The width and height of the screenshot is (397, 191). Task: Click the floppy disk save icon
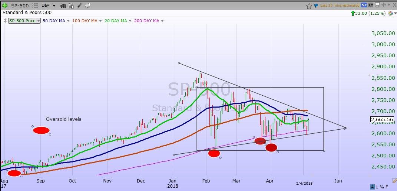(377, 5)
